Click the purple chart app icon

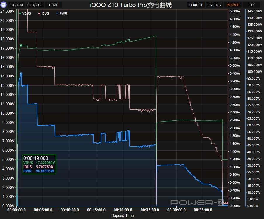coord(4,5)
